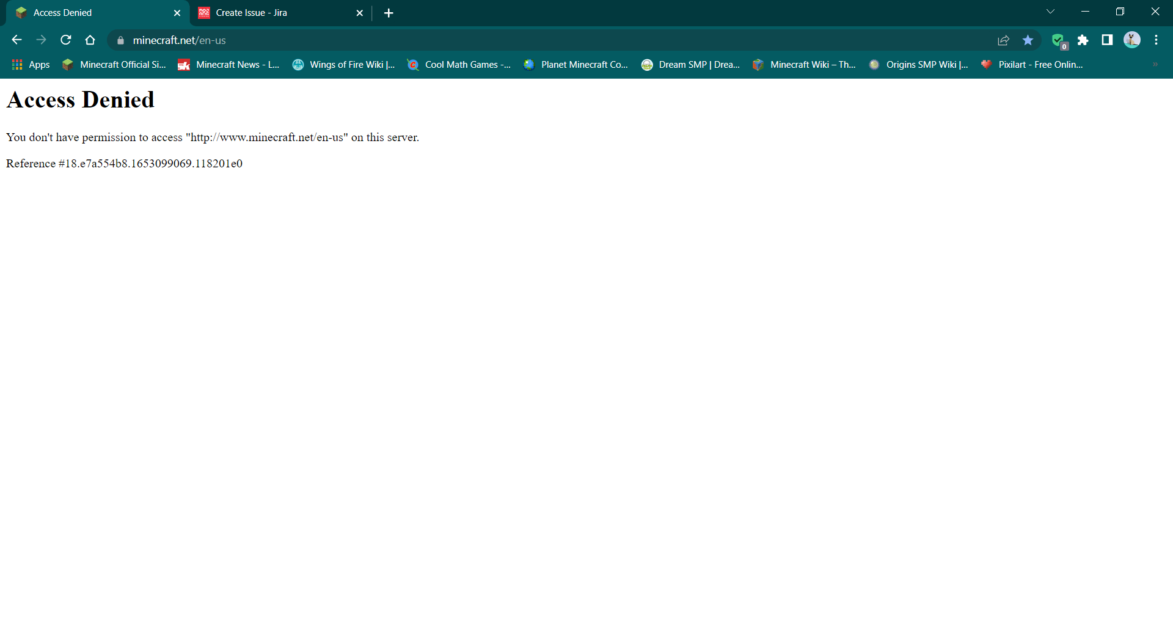The height and width of the screenshot is (623, 1173).
Task: Toggle the bookmark star for this page
Action: (1028, 40)
